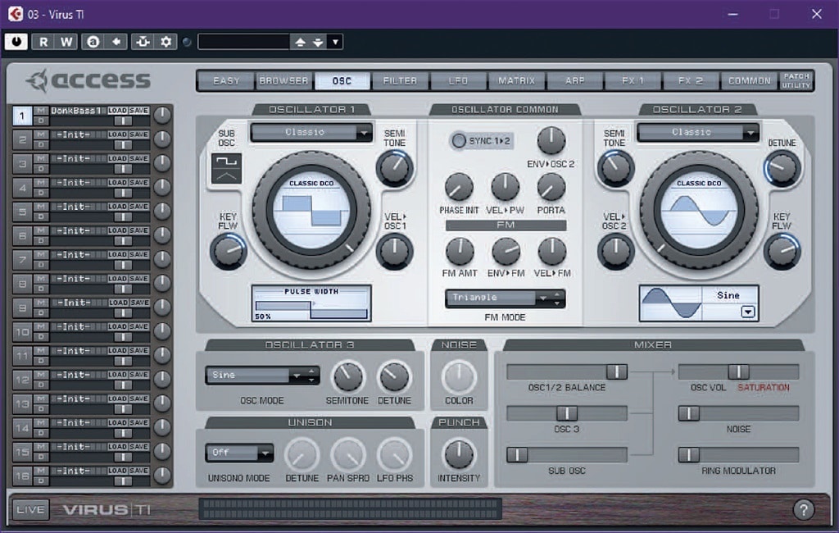
Task: Click the part 8 volume knob
Action: tap(162, 283)
